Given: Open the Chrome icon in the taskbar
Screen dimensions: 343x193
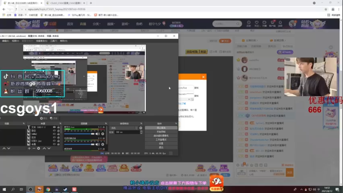Looking at the screenshot, I should (48, 189).
